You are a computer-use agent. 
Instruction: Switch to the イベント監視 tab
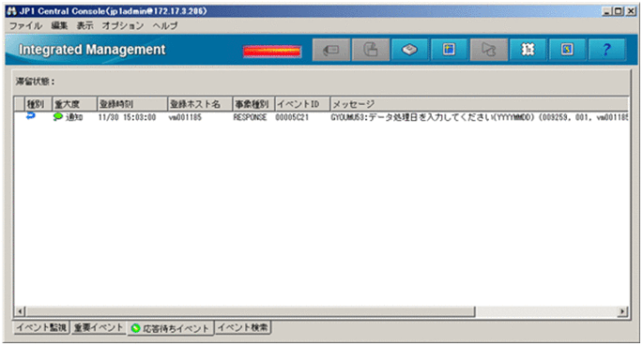tap(41, 327)
